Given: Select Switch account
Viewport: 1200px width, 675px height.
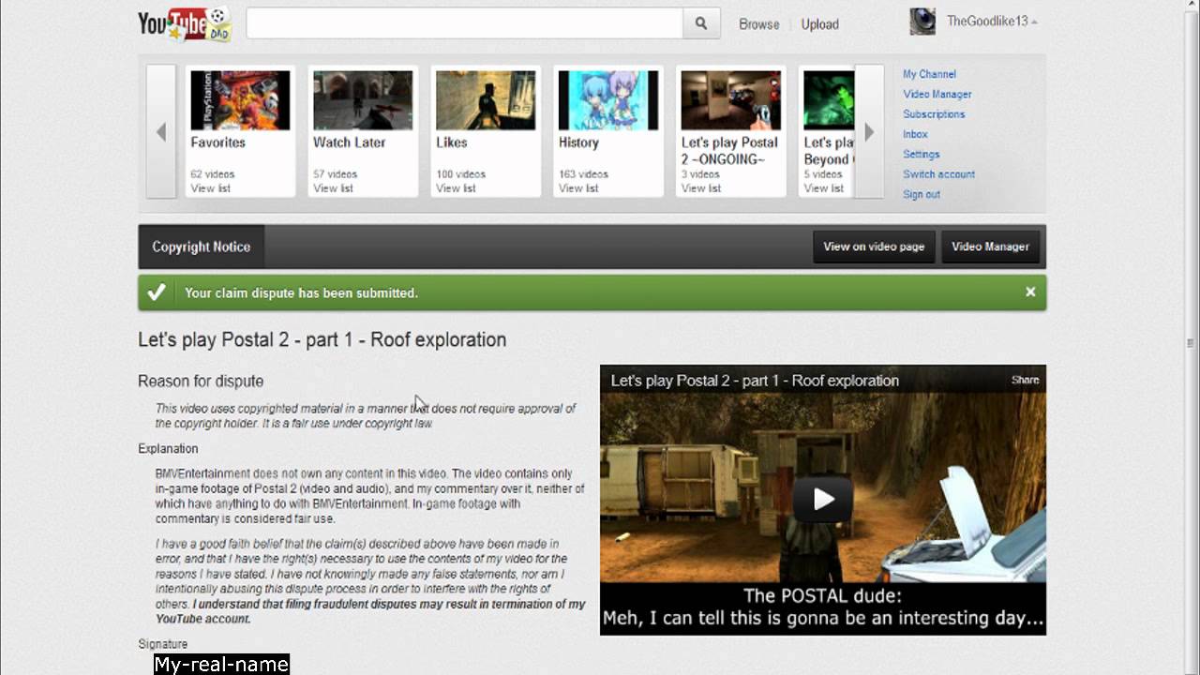Looking at the screenshot, I should pyautogui.click(x=938, y=174).
